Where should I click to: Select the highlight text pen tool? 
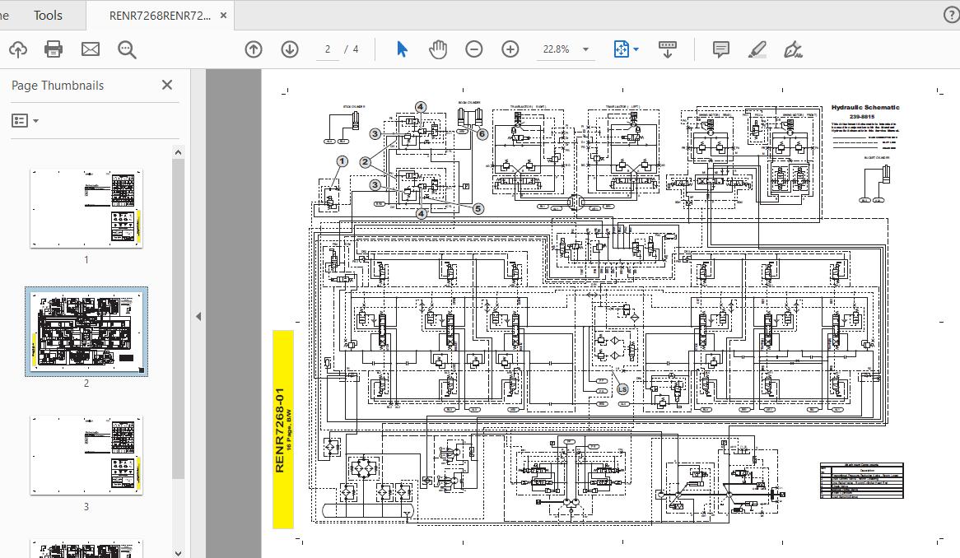click(x=757, y=49)
